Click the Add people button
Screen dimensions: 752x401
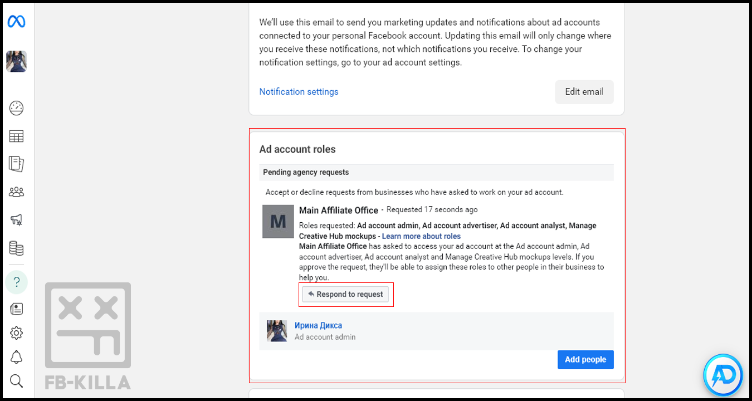[585, 360]
